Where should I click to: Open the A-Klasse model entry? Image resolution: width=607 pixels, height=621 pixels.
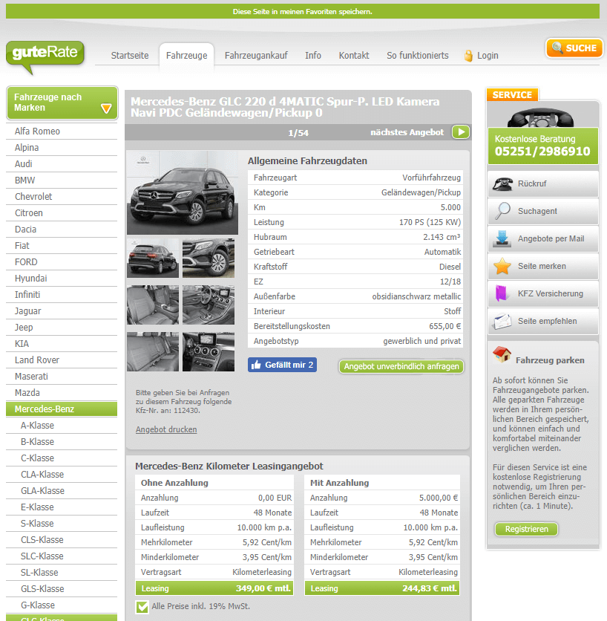(x=62, y=426)
